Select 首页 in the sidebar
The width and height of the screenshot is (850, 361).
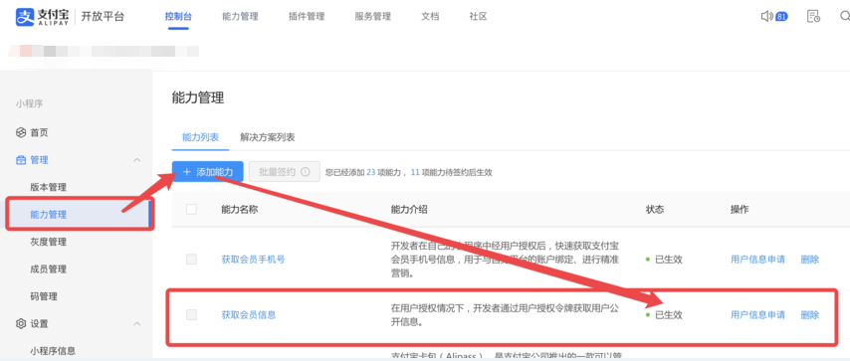coord(39,132)
